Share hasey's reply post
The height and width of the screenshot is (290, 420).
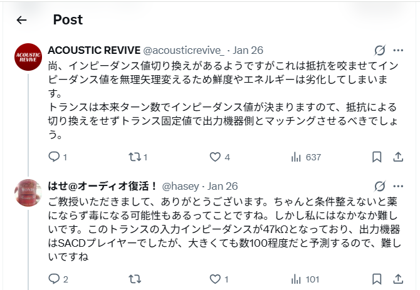pyautogui.click(x=398, y=279)
